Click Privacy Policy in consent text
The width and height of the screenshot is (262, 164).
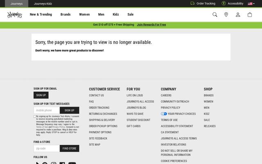[59, 127]
